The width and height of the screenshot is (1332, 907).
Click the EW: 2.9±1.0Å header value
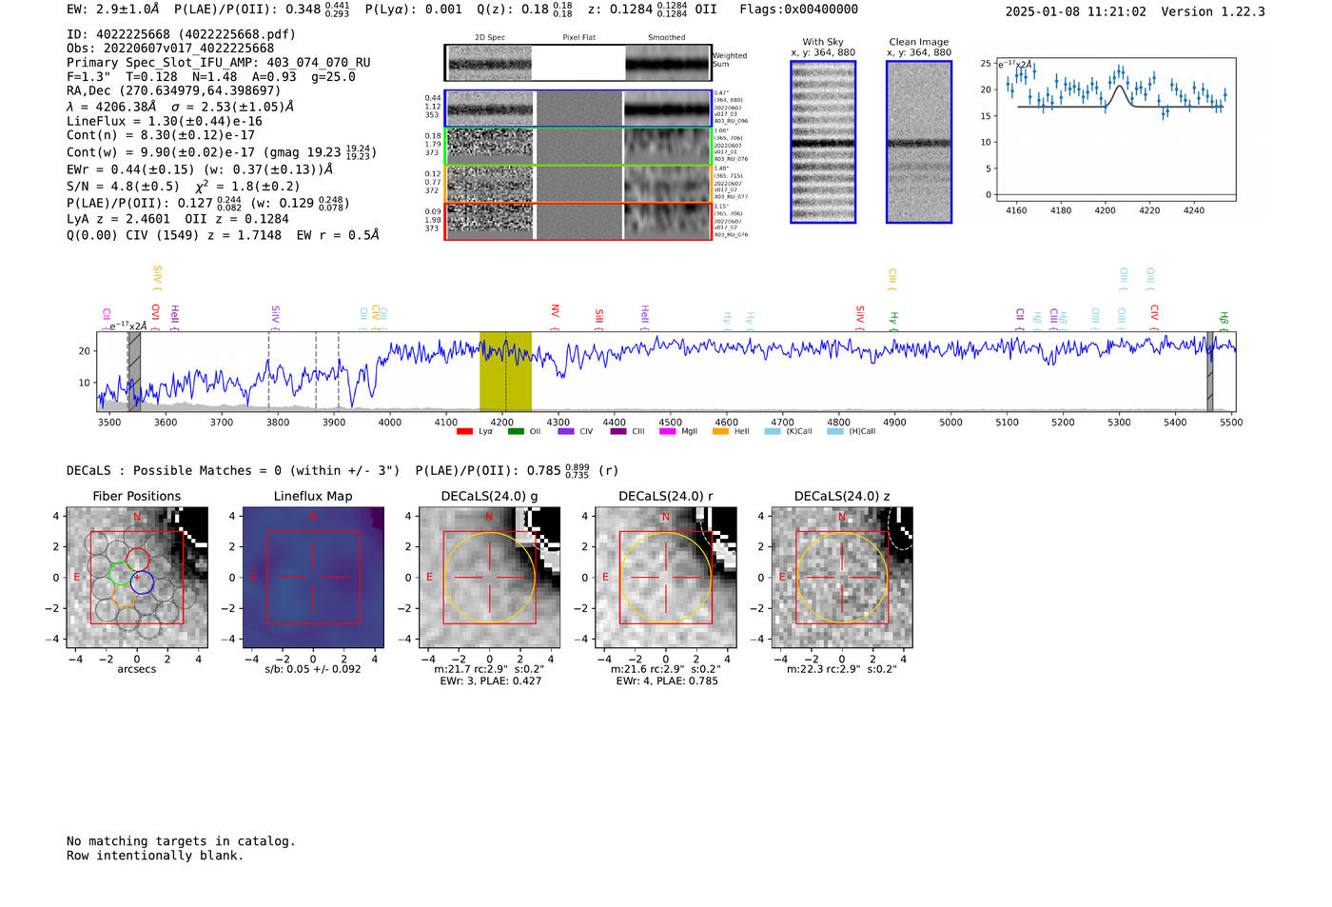tap(113, 10)
